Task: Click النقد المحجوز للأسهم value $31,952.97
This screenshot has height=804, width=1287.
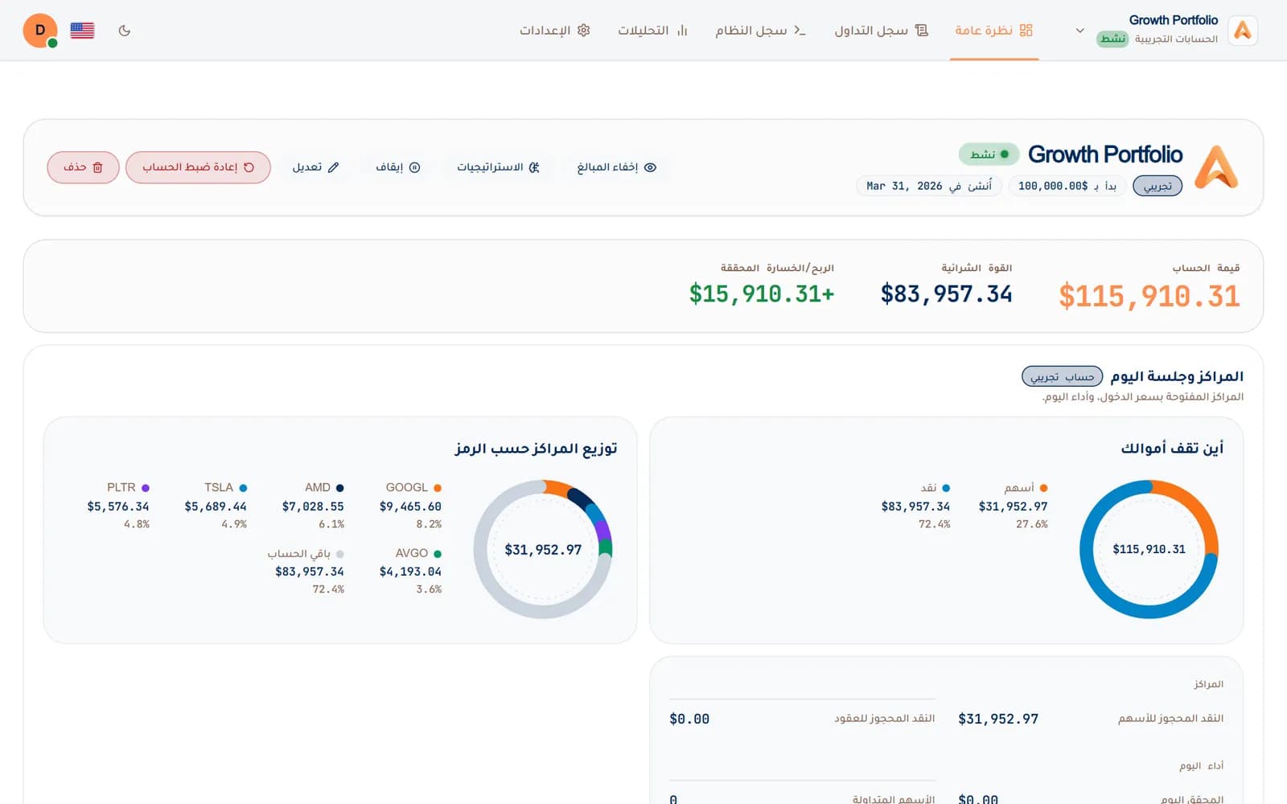Action: tap(998, 719)
